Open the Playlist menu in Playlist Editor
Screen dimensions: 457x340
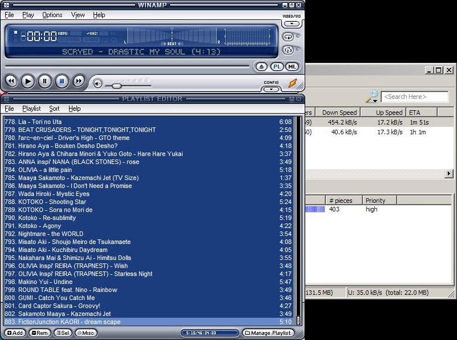point(31,109)
